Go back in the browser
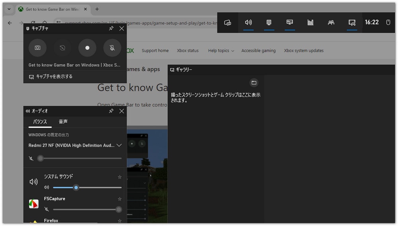This screenshot has height=226, width=398. [x=10, y=23]
